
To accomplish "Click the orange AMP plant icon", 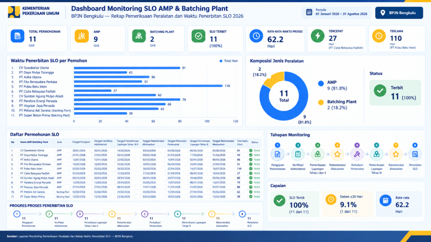I will tap(81, 36).
